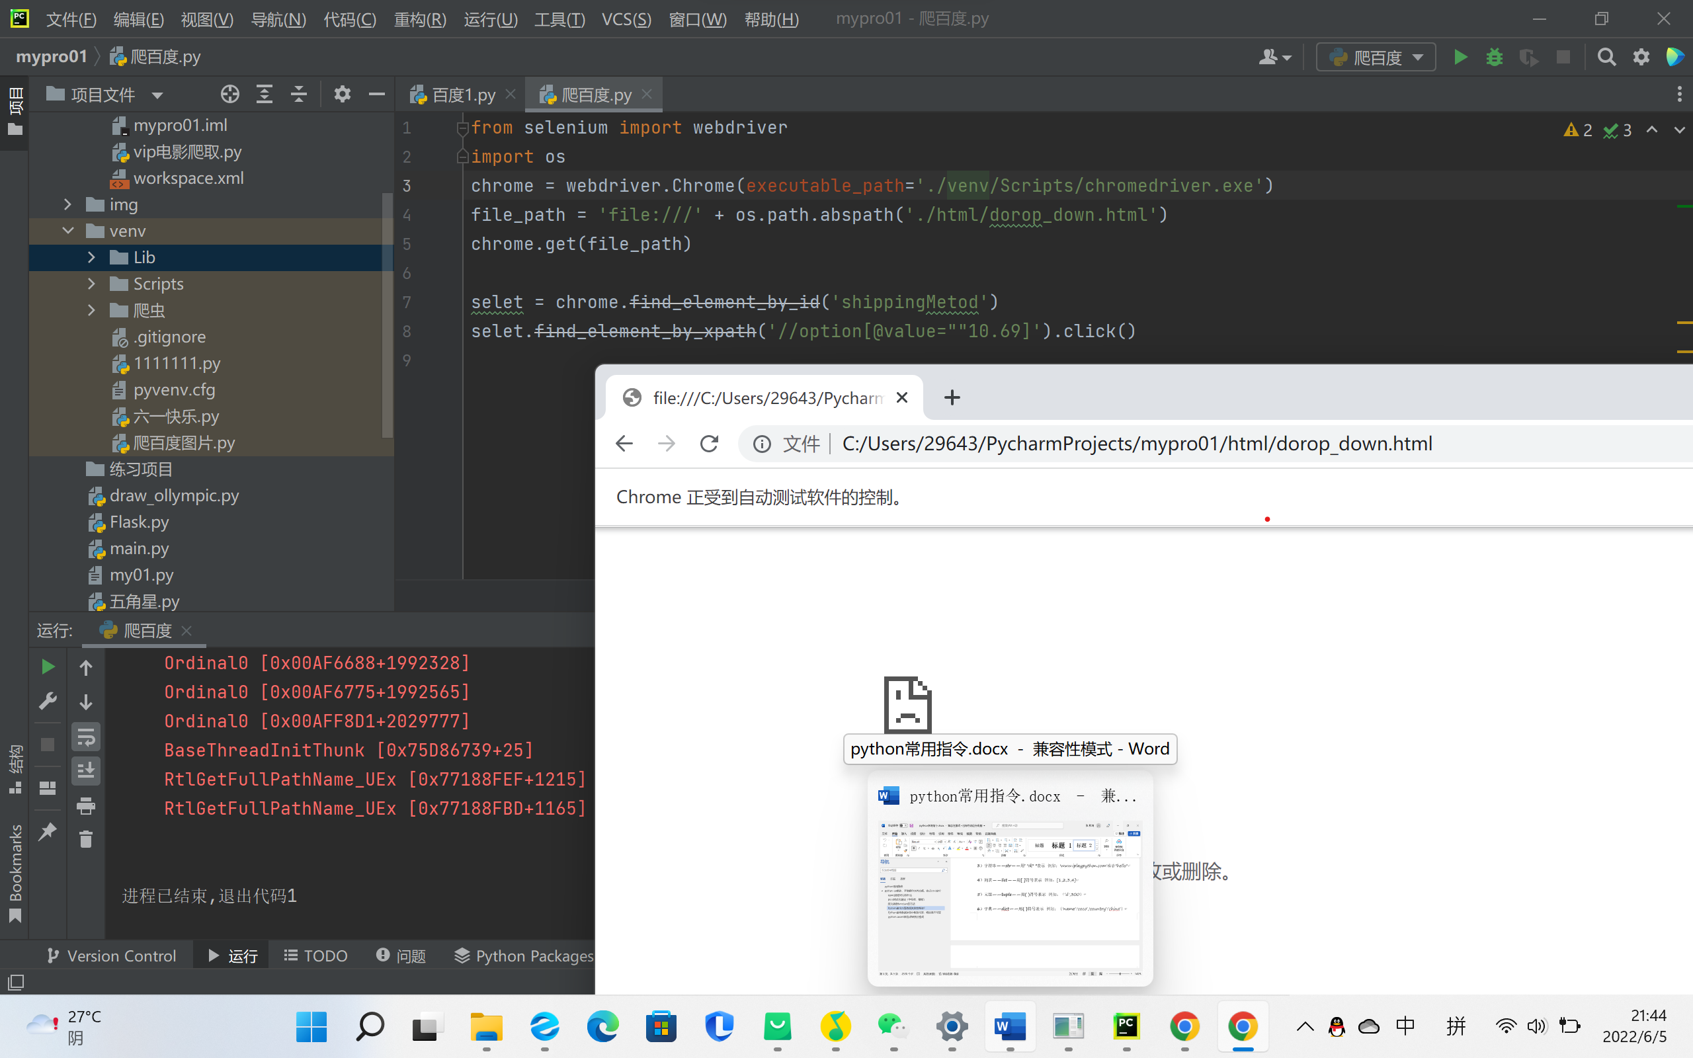Close the 爬百度 run tab
The image size is (1693, 1058).
tap(186, 630)
